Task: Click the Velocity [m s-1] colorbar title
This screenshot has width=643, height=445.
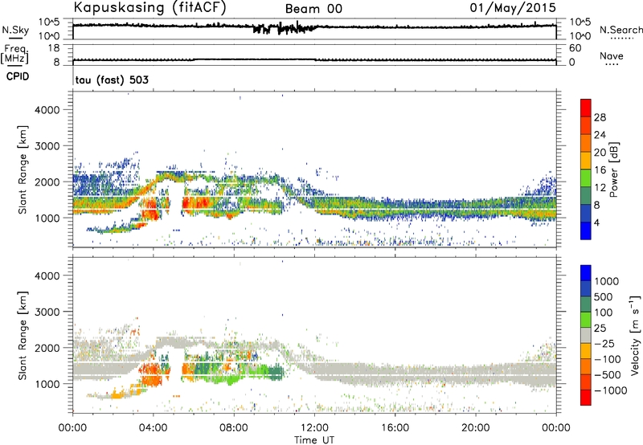Action: (x=634, y=335)
